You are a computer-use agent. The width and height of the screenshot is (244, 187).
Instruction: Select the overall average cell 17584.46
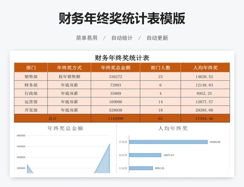pyautogui.click(x=205, y=118)
